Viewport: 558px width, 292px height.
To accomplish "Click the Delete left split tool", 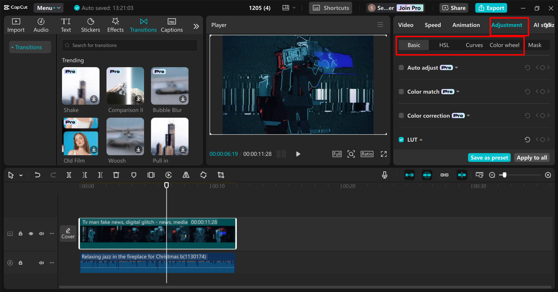I will tap(85, 175).
